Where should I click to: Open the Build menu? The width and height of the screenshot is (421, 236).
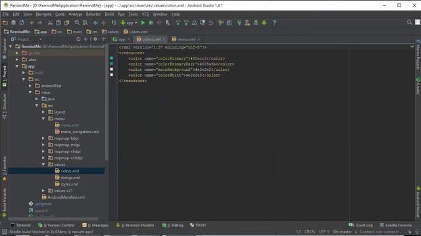109,14
